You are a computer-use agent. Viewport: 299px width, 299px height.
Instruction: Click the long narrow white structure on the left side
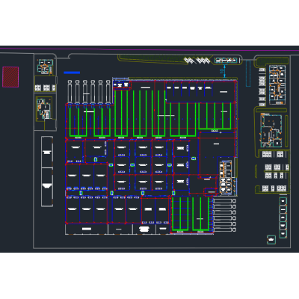click(x=47, y=171)
